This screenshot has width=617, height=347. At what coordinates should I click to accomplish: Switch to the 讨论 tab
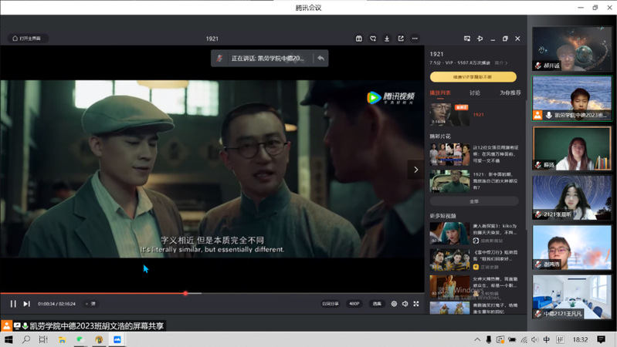pyautogui.click(x=474, y=93)
